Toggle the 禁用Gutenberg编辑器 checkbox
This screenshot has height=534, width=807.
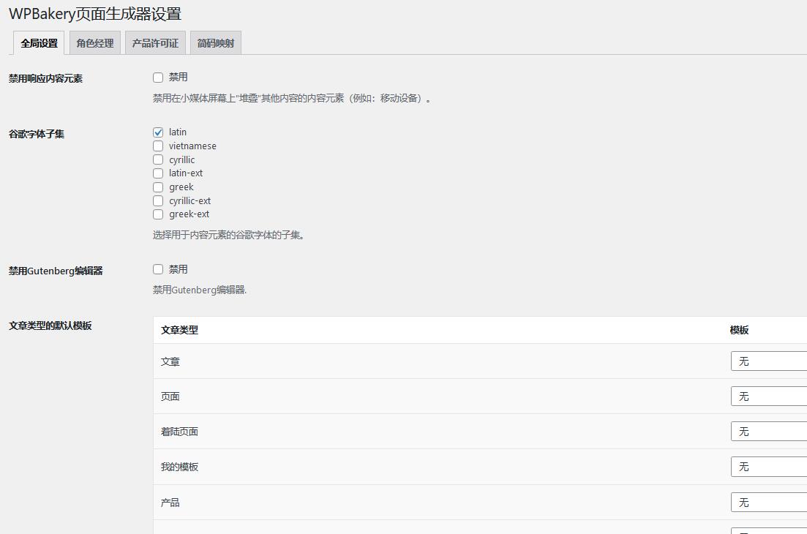158,270
